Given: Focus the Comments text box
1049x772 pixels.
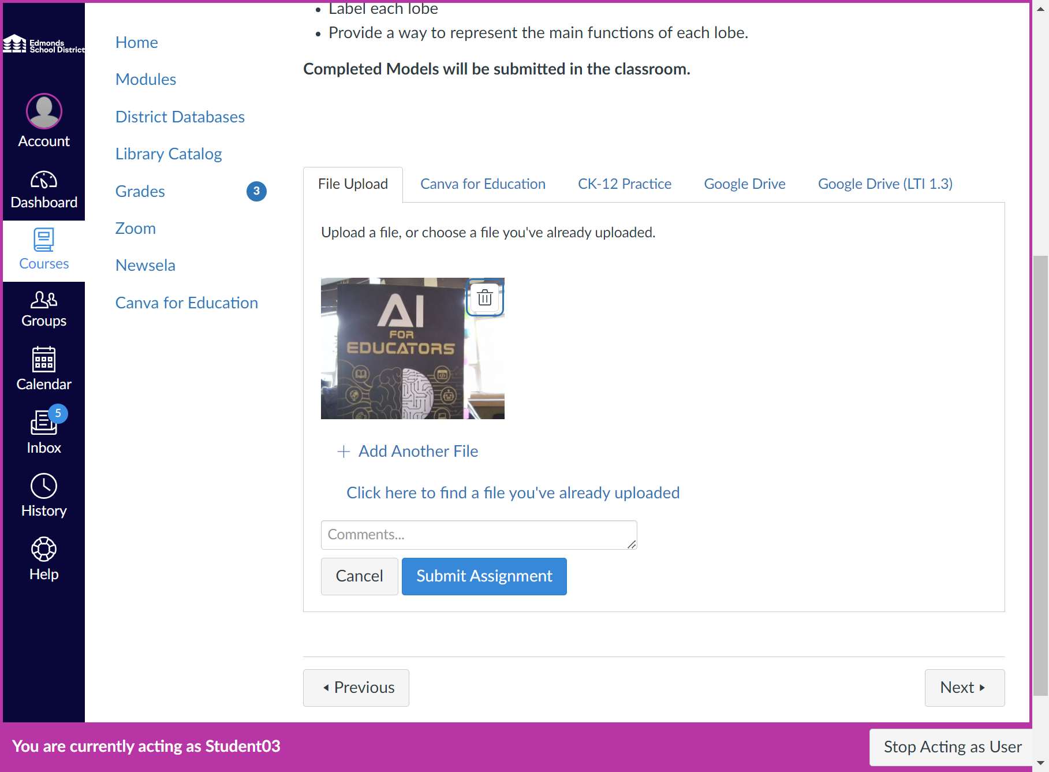Looking at the screenshot, I should 479,535.
